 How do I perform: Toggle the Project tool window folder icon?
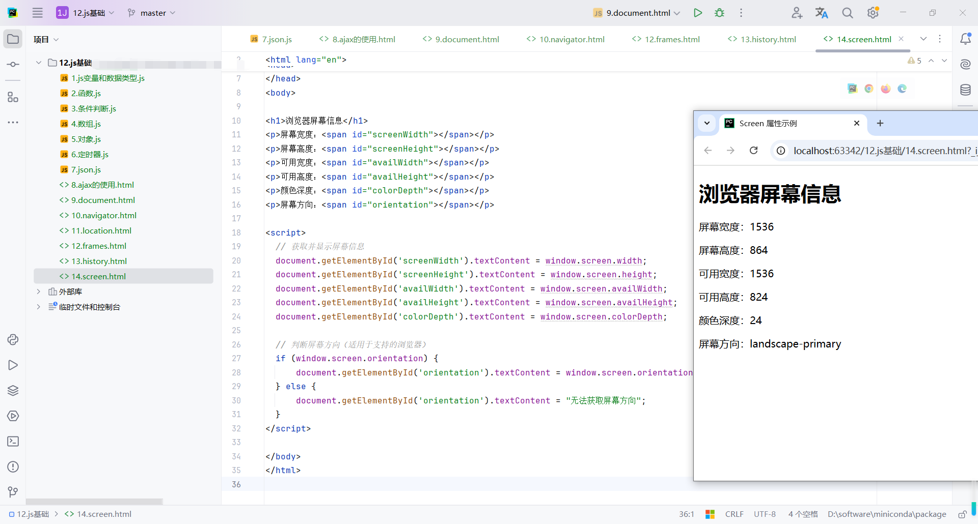coord(13,39)
